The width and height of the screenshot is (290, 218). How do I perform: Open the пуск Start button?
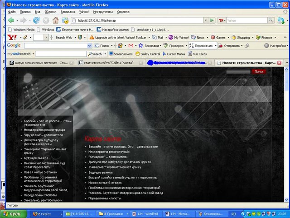[13, 214]
